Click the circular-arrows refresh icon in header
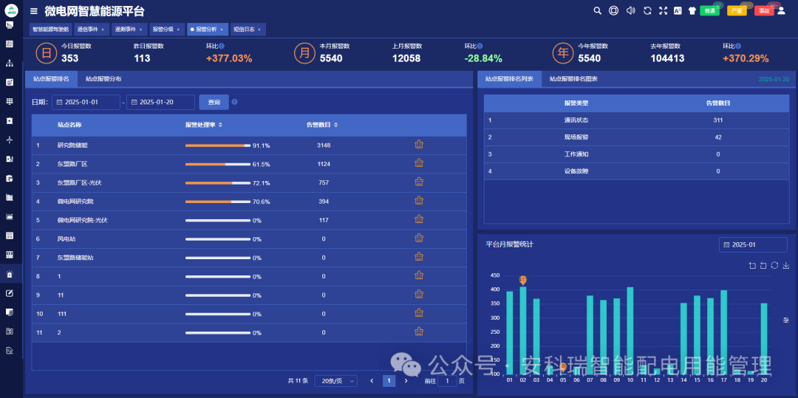This screenshot has height=398, width=798. [647, 10]
